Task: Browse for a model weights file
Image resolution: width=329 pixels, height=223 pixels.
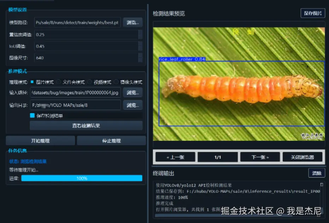Action: pyautogui.click(x=133, y=22)
